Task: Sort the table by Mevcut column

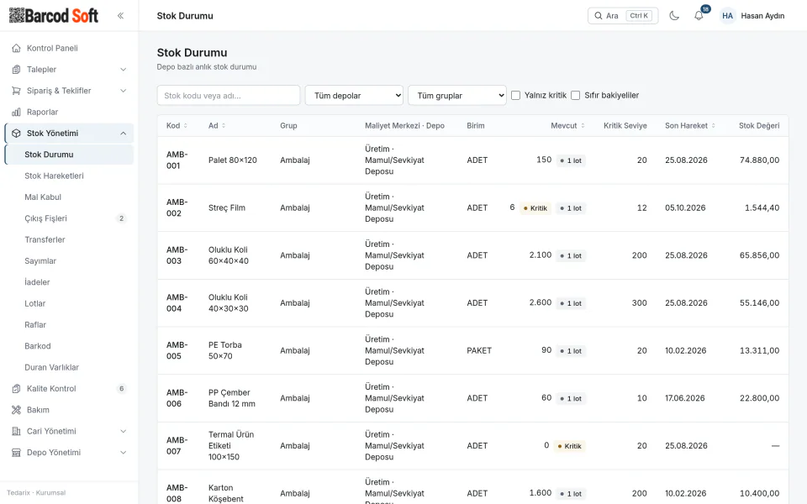Action: (x=567, y=125)
